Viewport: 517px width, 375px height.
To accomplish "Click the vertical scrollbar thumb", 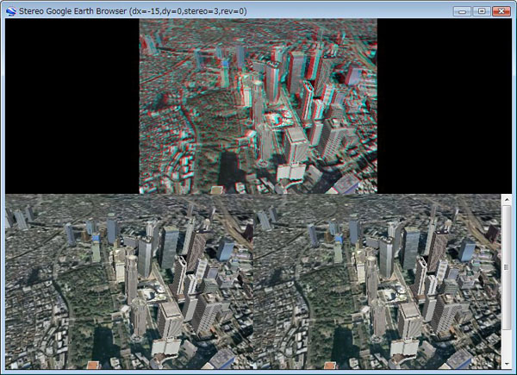I will [x=507, y=268].
